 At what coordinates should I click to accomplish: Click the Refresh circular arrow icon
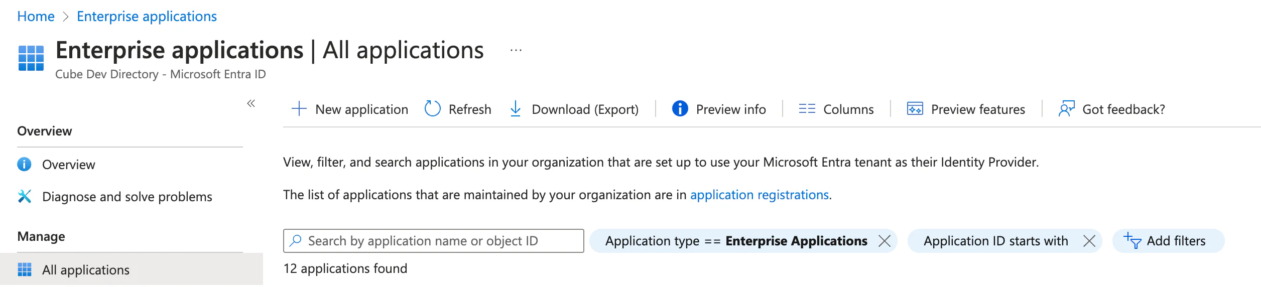pyautogui.click(x=432, y=109)
